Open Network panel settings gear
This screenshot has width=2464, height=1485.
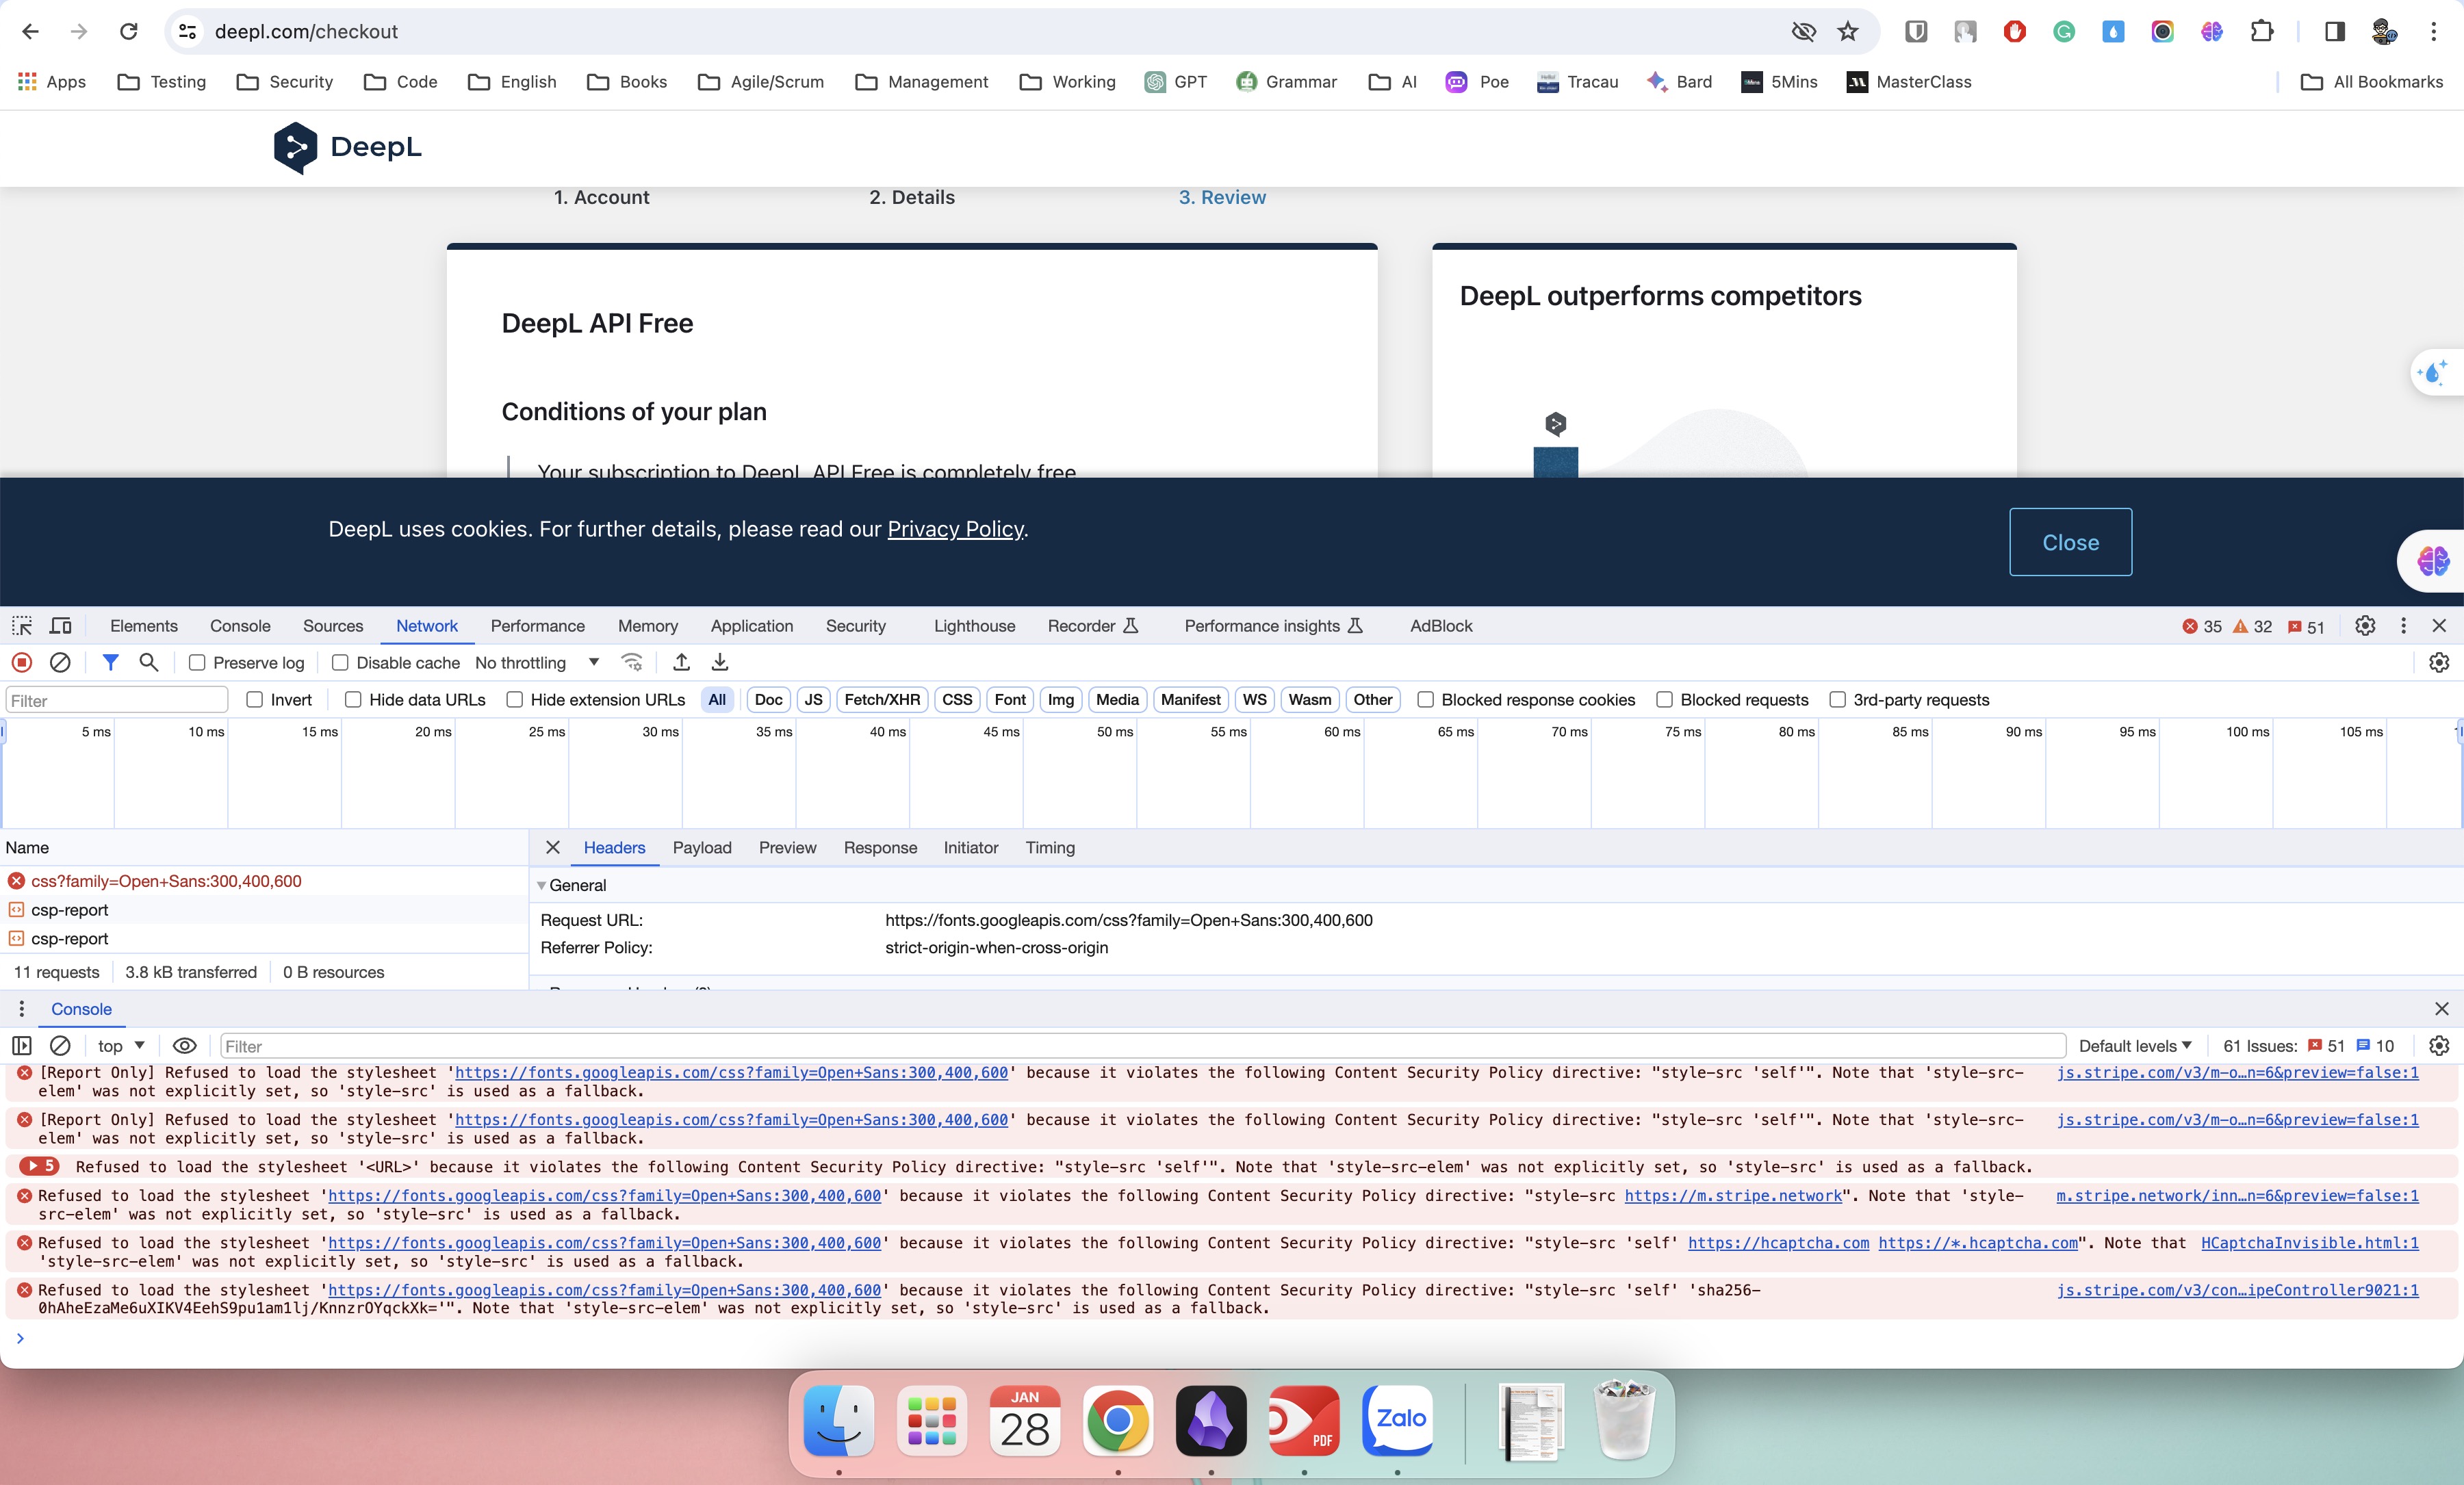tap(2439, 663)
